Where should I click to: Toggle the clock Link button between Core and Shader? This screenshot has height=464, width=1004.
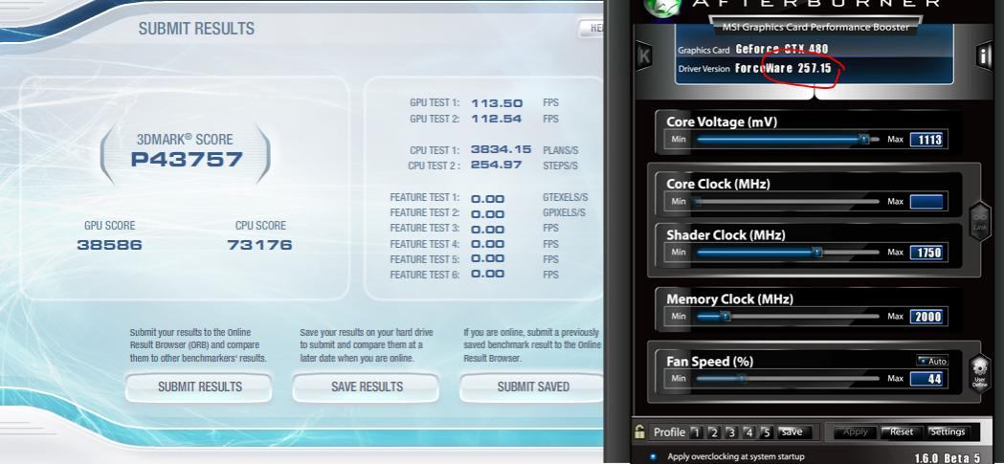pyautogui.click(x=980, y=223)
